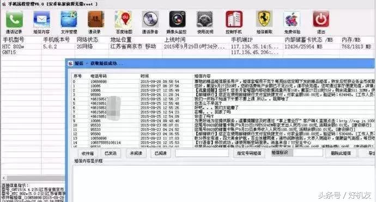Select the GN715 device row
Viewport: 376px width, 202px height.
point(188,52)
